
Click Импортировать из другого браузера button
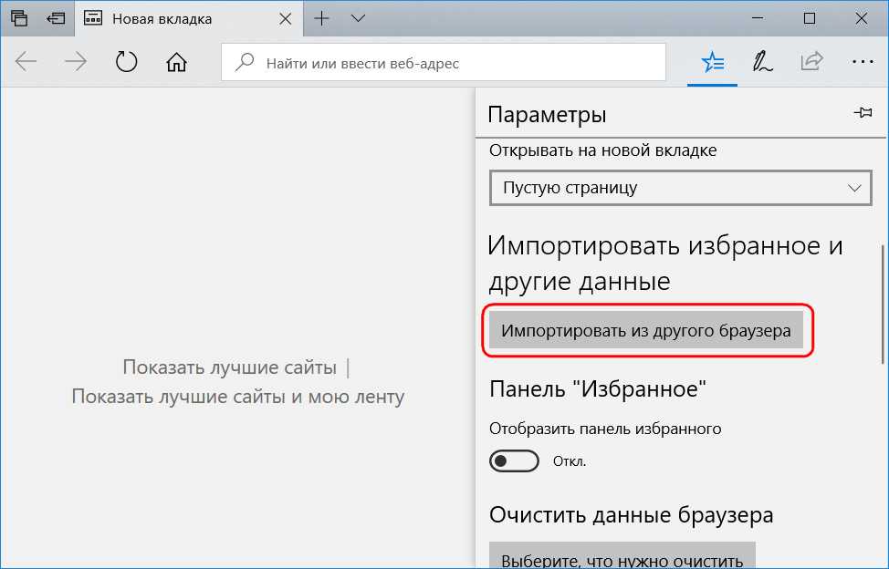click(x=646, y=331)
